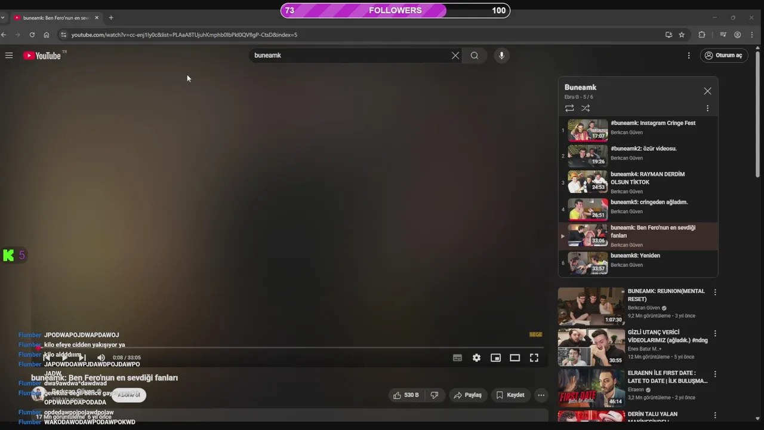Open the Buneamk playlist three-dot options
Screen dimensions: 764x430
(x=707, y=109)
